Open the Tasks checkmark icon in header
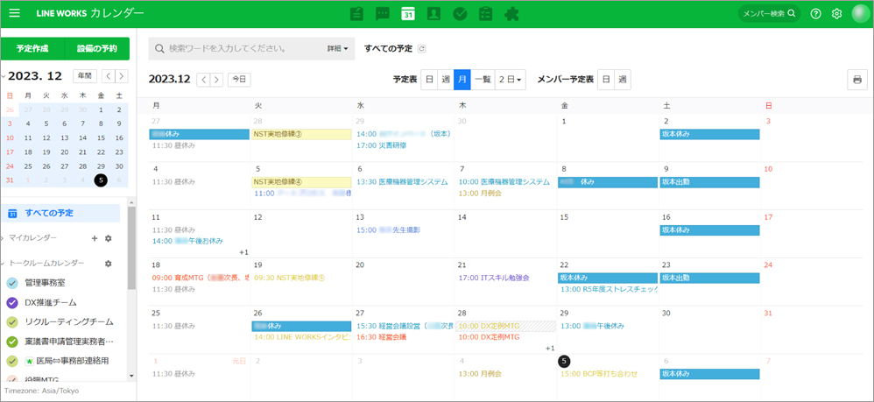The width and height of the screenshot is (874, 402). pos(460,14)
